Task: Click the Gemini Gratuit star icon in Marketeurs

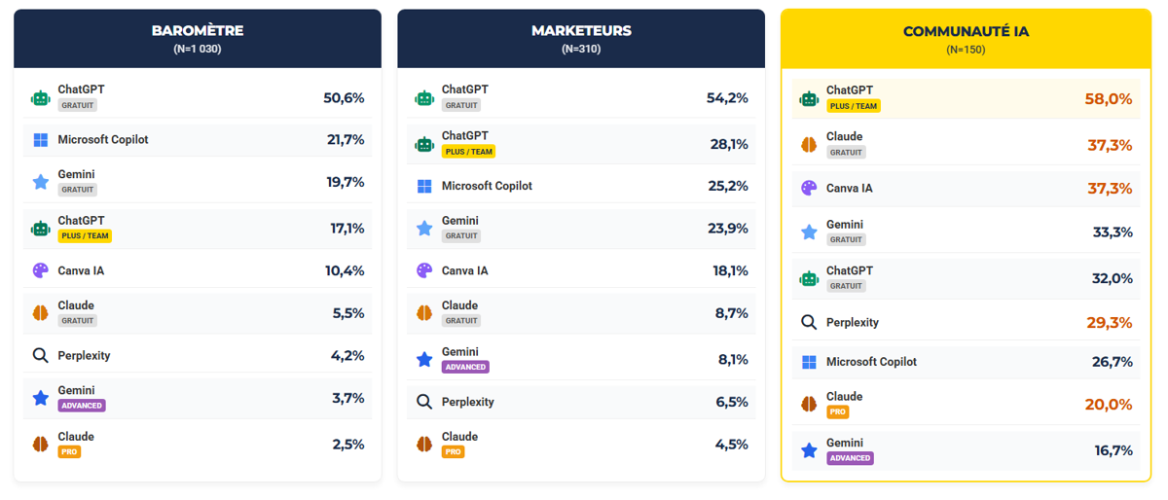Action: click(424, 229)
